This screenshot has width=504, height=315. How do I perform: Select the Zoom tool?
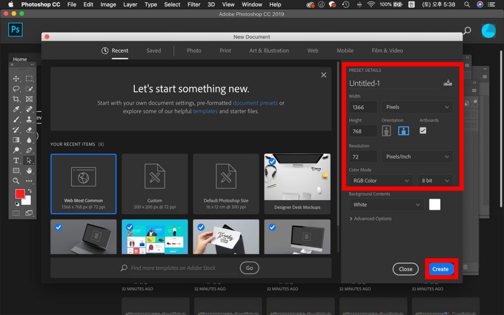pos(16,181)
